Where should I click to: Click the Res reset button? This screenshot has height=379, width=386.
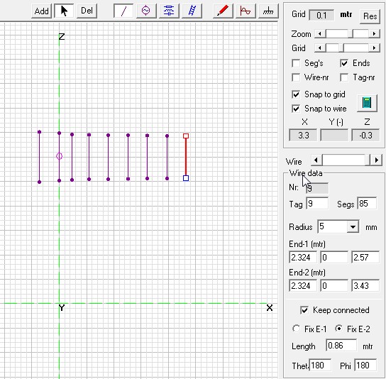click(370, 16)
